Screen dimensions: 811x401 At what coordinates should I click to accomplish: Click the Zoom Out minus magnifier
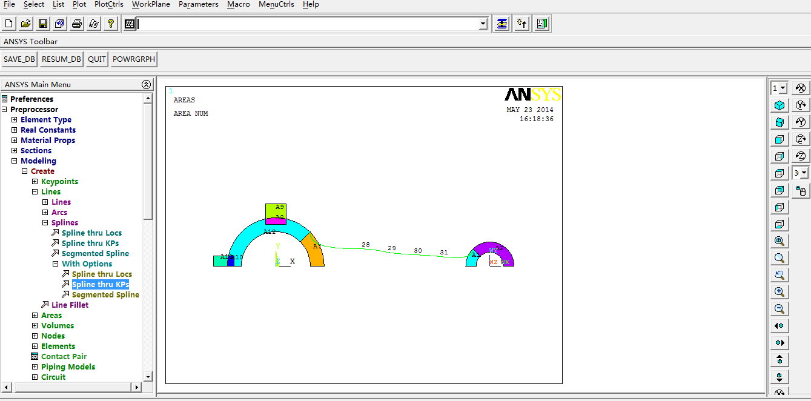[x=780, y=309]
